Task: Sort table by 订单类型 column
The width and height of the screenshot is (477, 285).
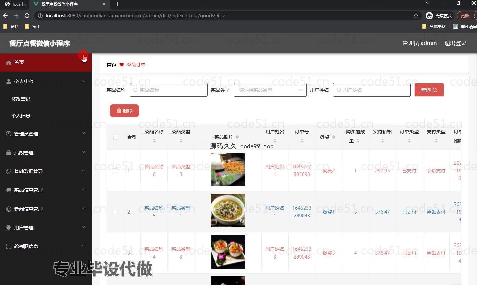Action: pos(409,141)
